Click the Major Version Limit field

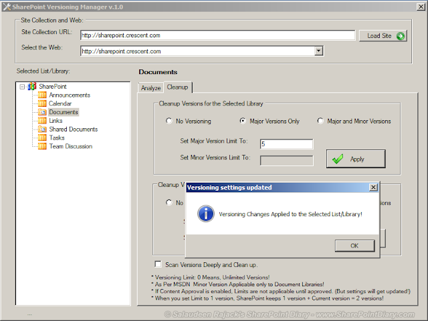[x=287, y=144]
